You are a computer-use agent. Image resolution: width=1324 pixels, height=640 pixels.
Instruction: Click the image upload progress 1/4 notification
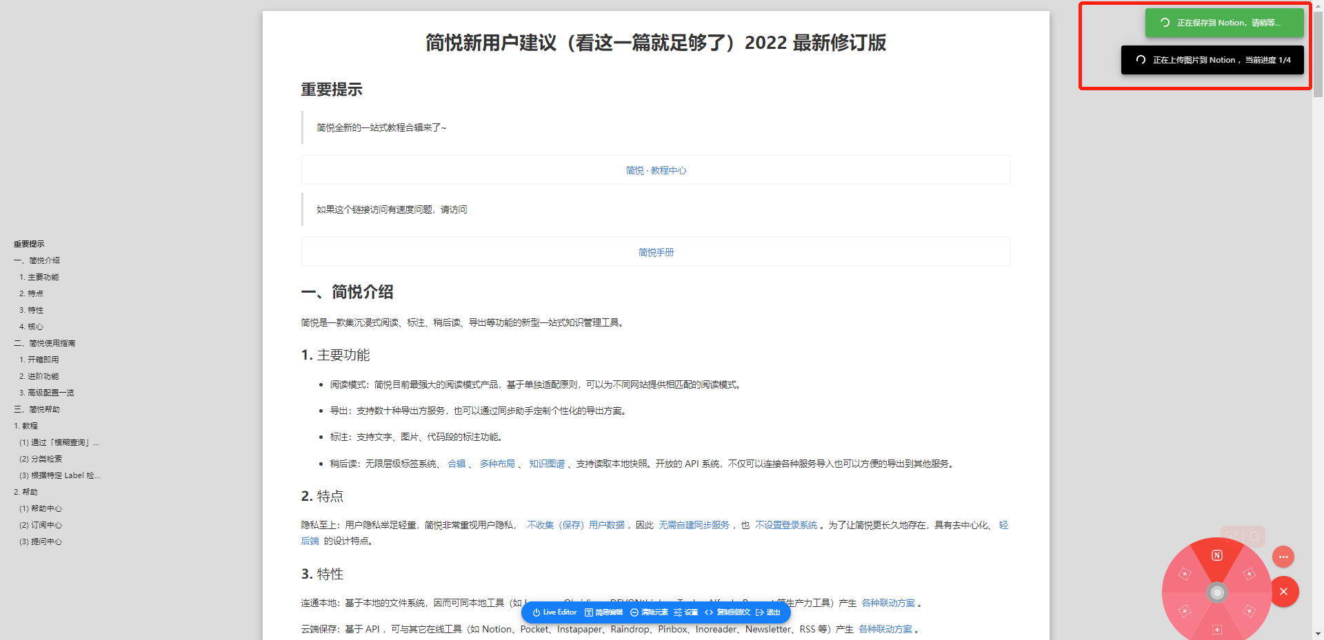coord(1212,60)
